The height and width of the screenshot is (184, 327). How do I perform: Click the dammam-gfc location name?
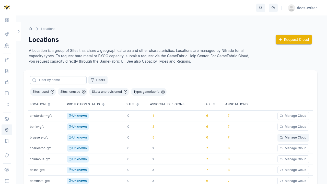coord(40,181)
